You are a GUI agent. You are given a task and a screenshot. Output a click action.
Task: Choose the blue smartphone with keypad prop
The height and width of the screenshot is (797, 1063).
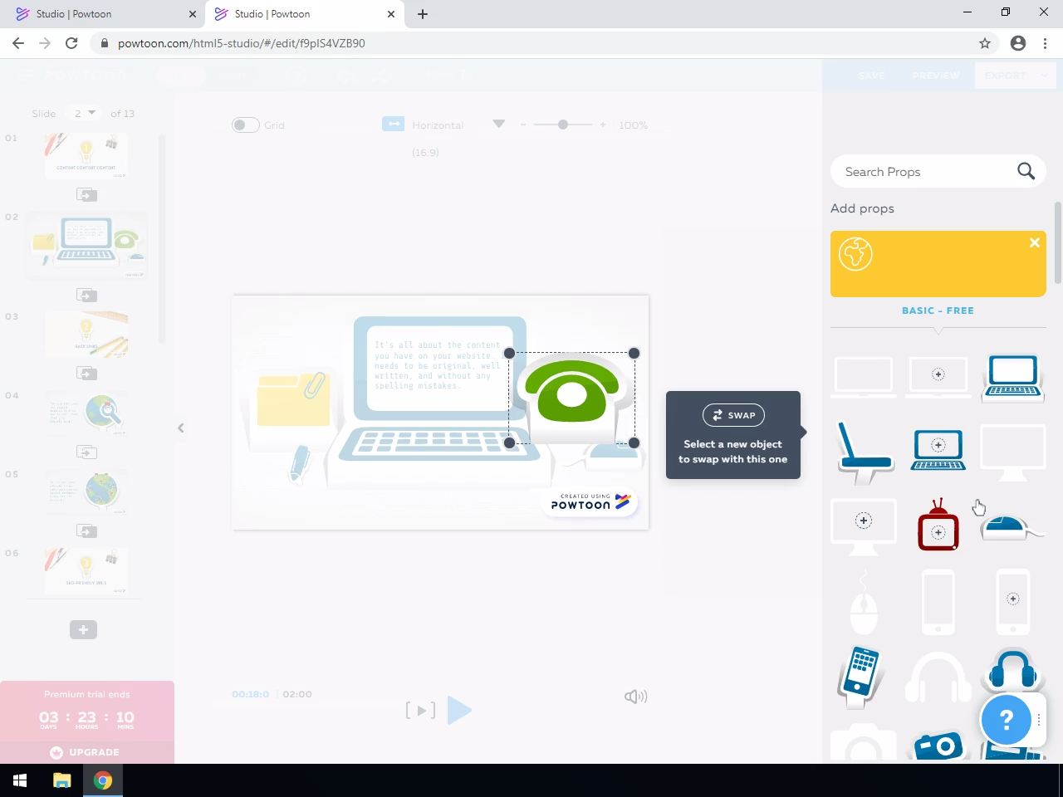point(860,676)
